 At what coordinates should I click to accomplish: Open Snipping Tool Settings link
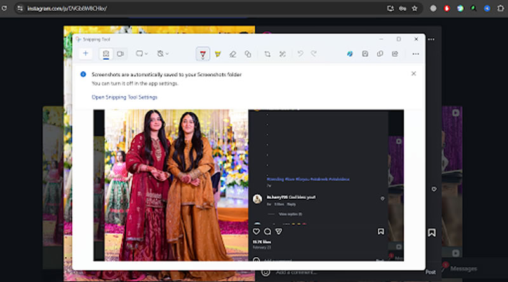pos(124,97)
